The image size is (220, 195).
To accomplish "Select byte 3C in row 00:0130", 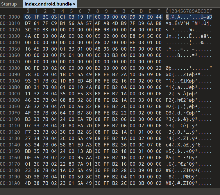I will pyautogui.click(x=63, y=138).
